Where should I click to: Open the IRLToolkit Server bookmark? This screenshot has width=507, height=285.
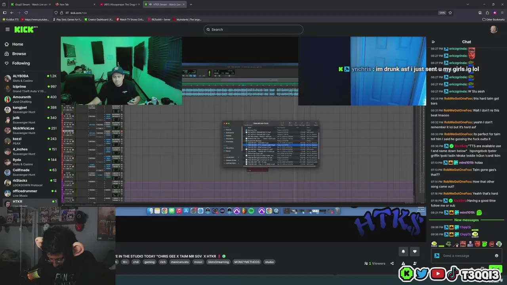[x=159, y=19]
